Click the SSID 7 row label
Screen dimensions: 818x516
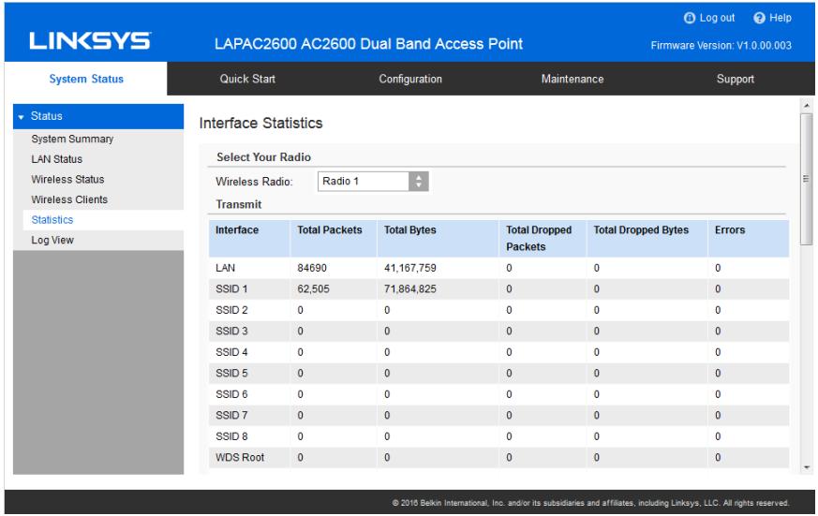click(x=231, y=416)
